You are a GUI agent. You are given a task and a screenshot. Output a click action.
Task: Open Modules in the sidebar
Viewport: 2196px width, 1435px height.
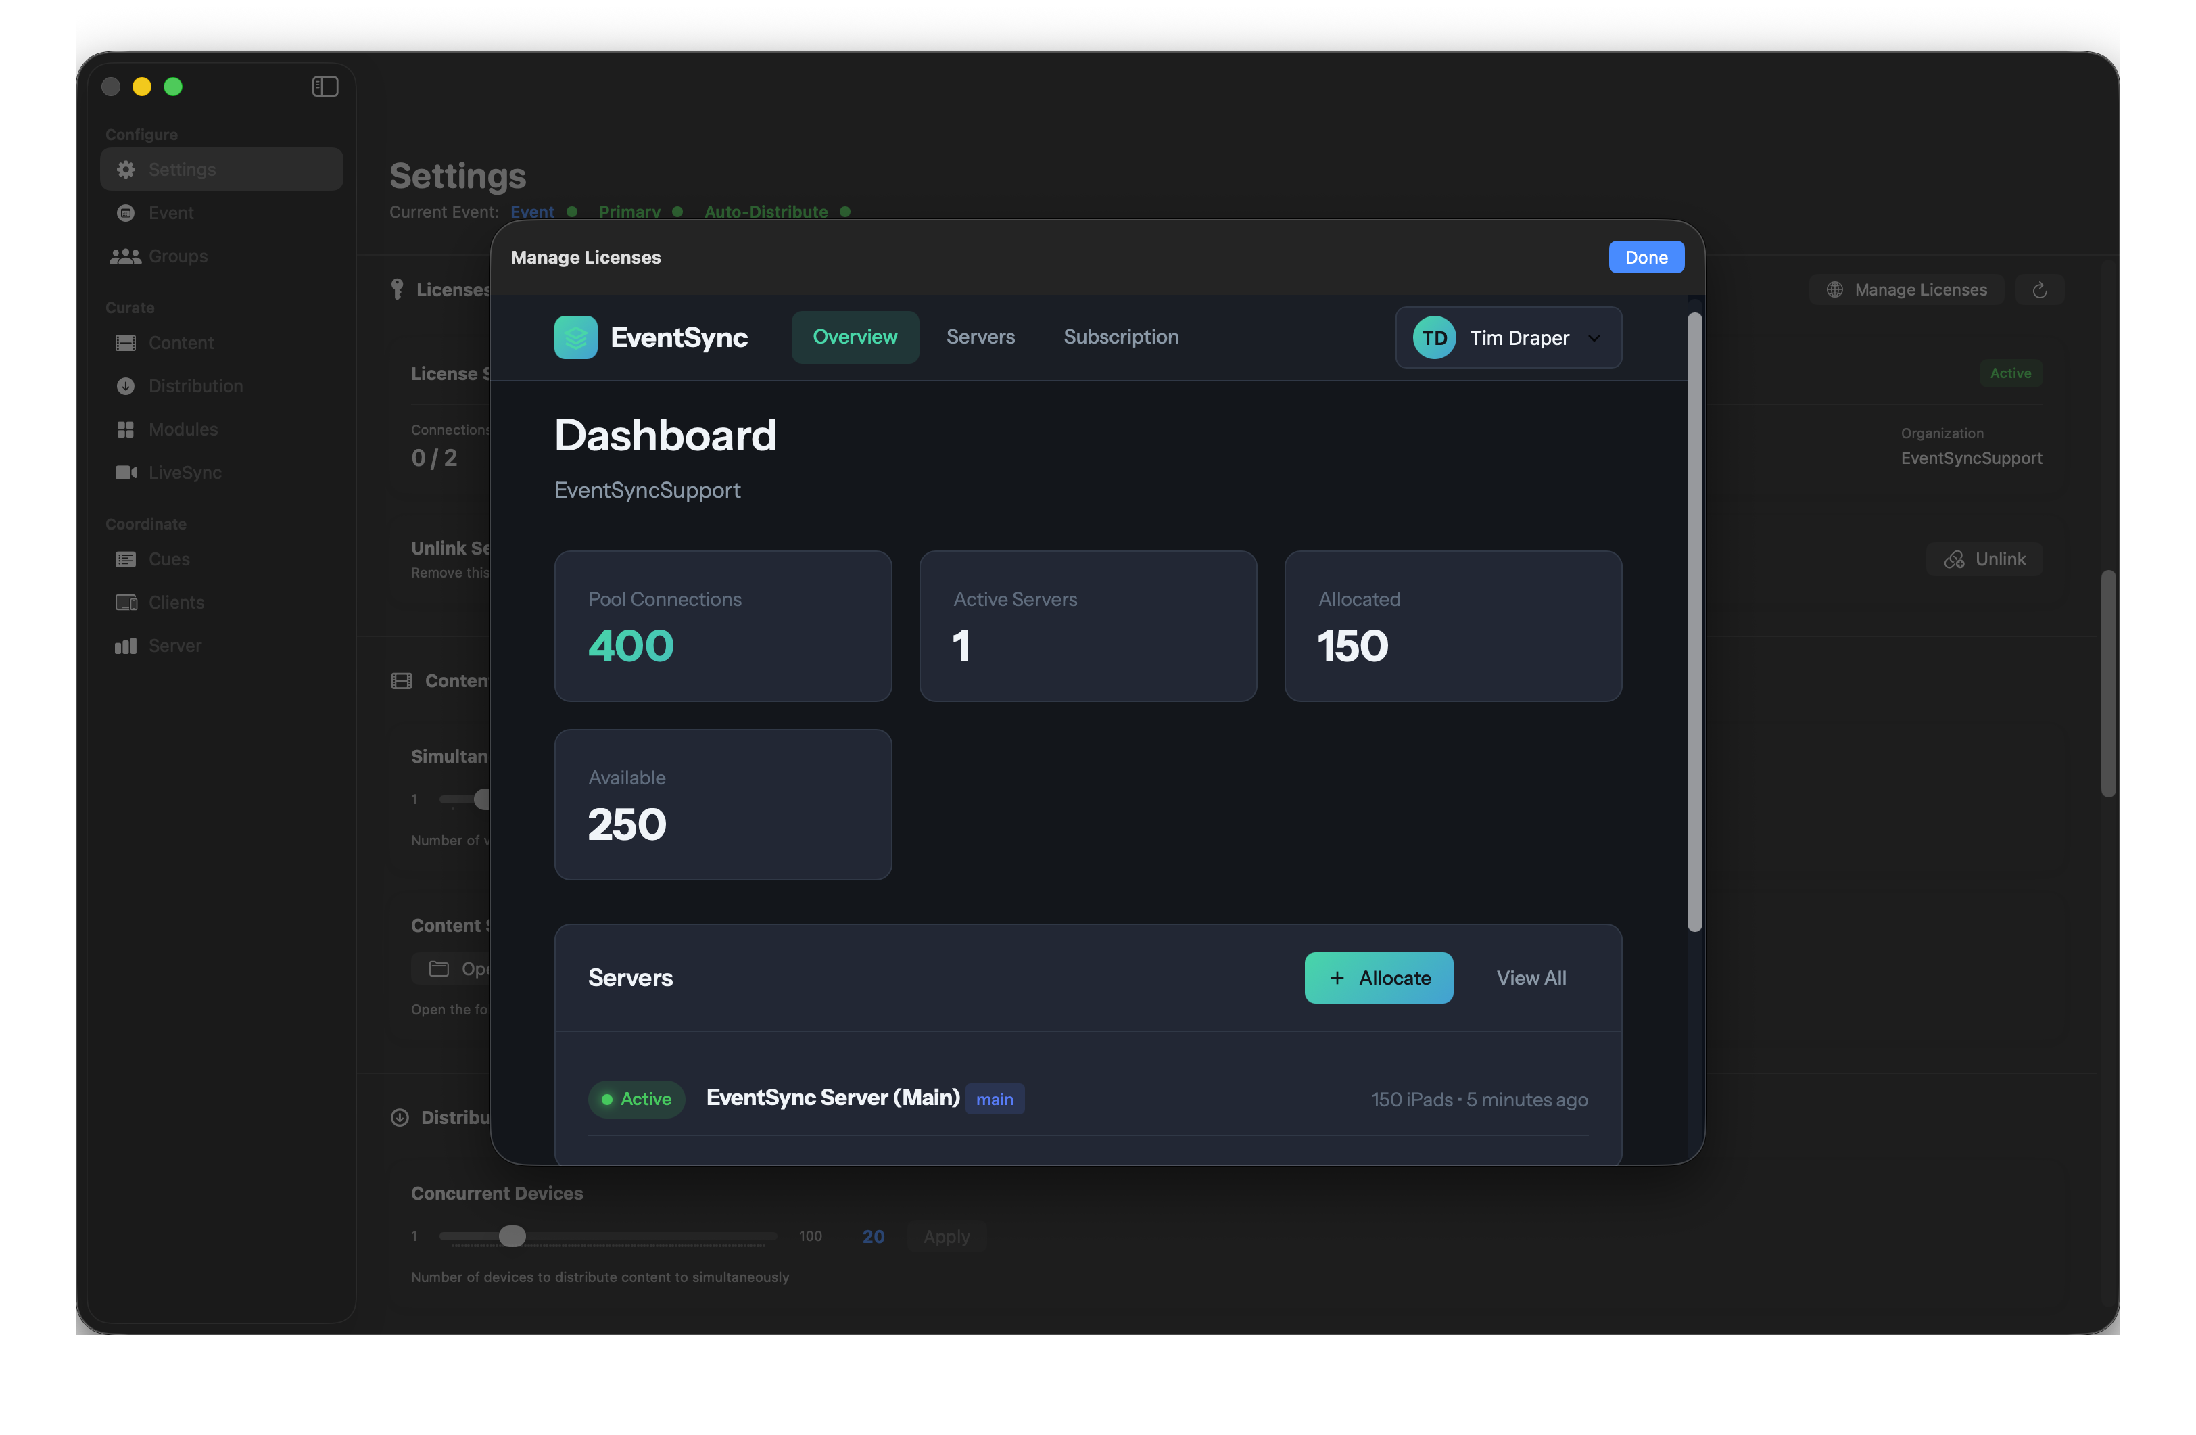click(x=222, y=430)
